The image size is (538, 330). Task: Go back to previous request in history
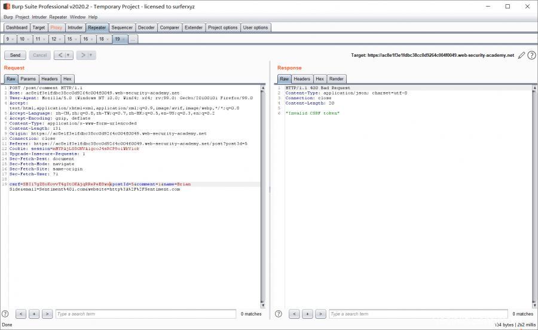click(x=60, y=55)
